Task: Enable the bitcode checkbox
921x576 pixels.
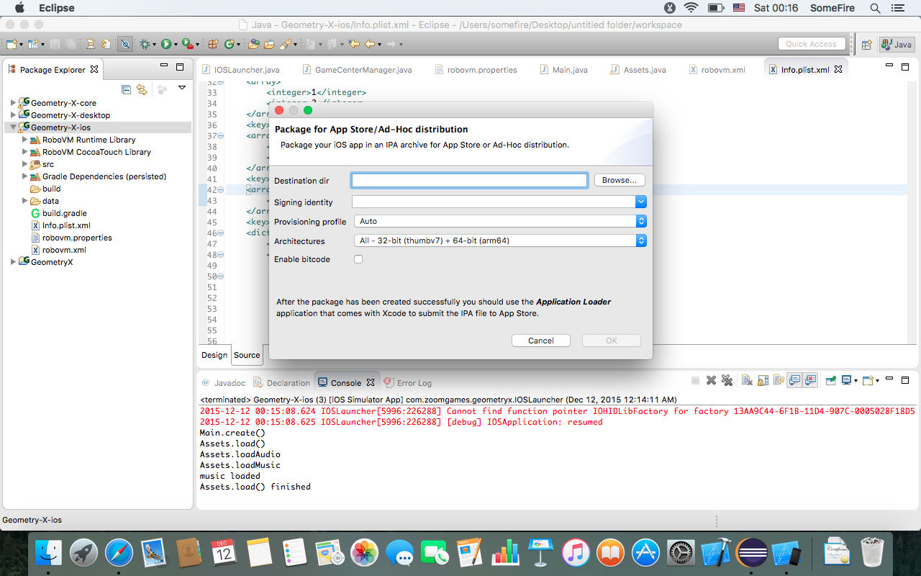Action: tap(358, 259)
